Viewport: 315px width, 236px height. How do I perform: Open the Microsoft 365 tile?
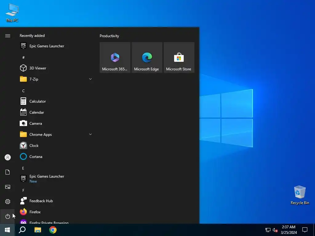(x=115, y=57)
